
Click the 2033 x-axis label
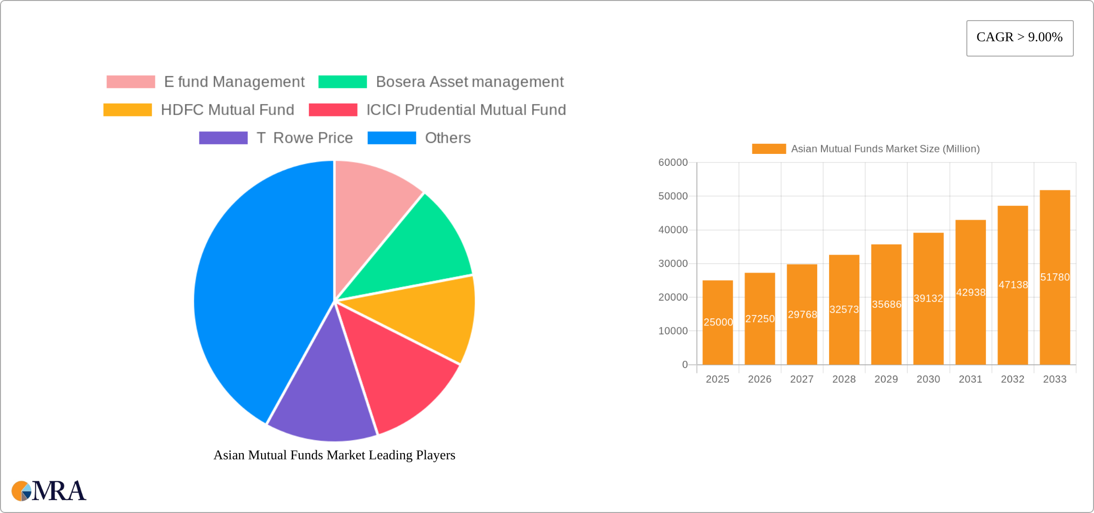[1055, 379]
